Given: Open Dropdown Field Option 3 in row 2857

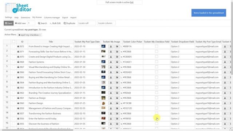Looking at the screenshot, I should [182, 114].
